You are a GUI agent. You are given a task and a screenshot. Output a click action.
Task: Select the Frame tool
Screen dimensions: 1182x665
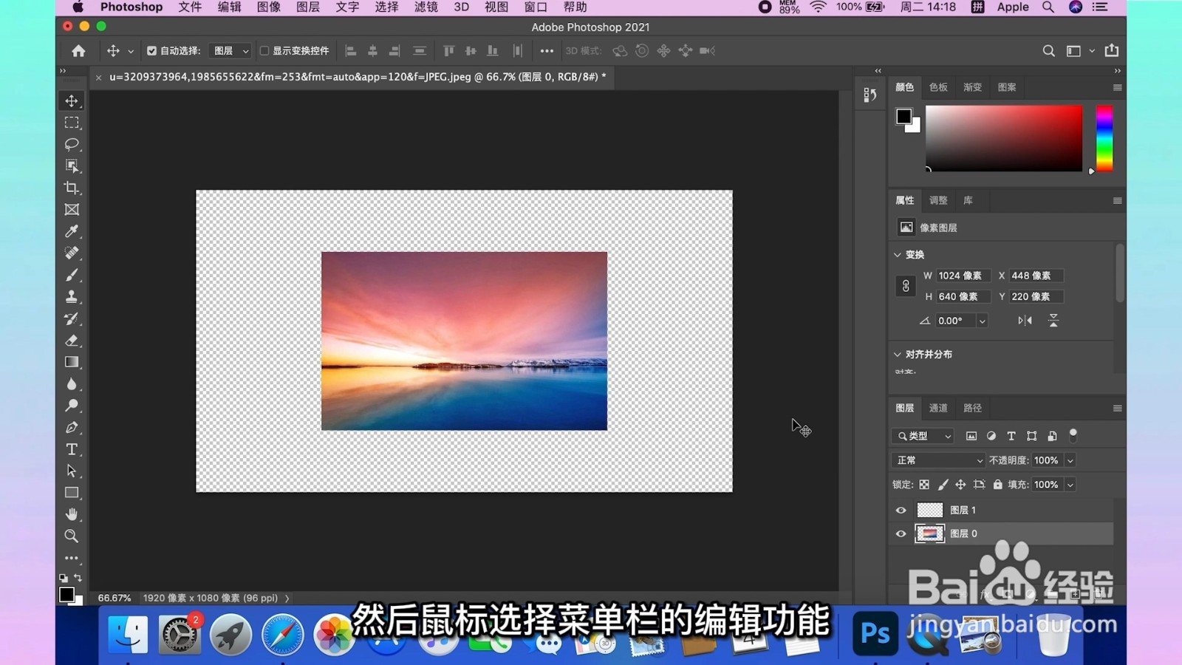click(72, 210)
